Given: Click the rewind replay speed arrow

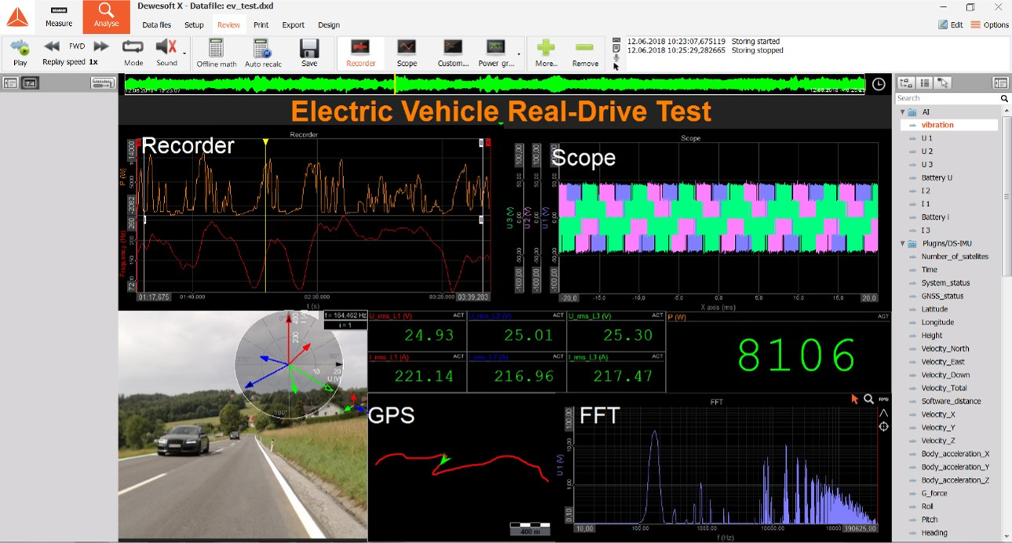Looking at the screenshot, I should pos(52,46).
